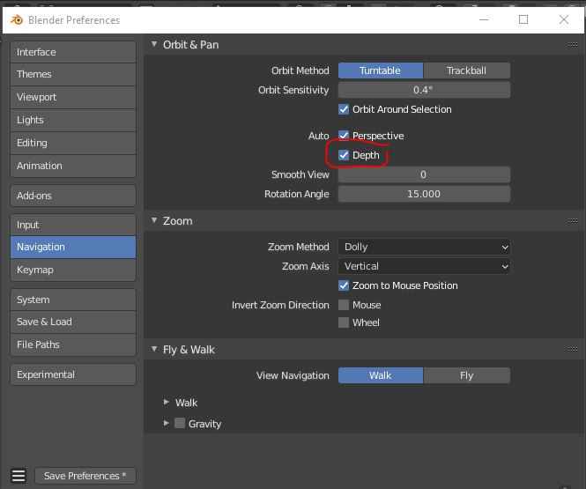Open the Zoom Axis dropdown

424,266
